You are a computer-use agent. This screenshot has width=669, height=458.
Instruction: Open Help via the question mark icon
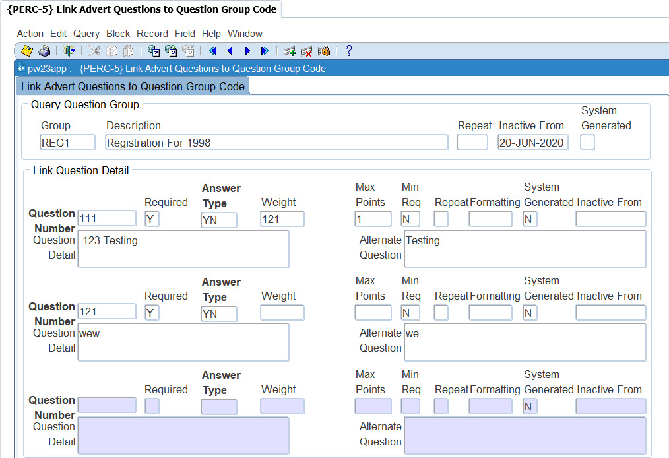[x=349, y=51]
